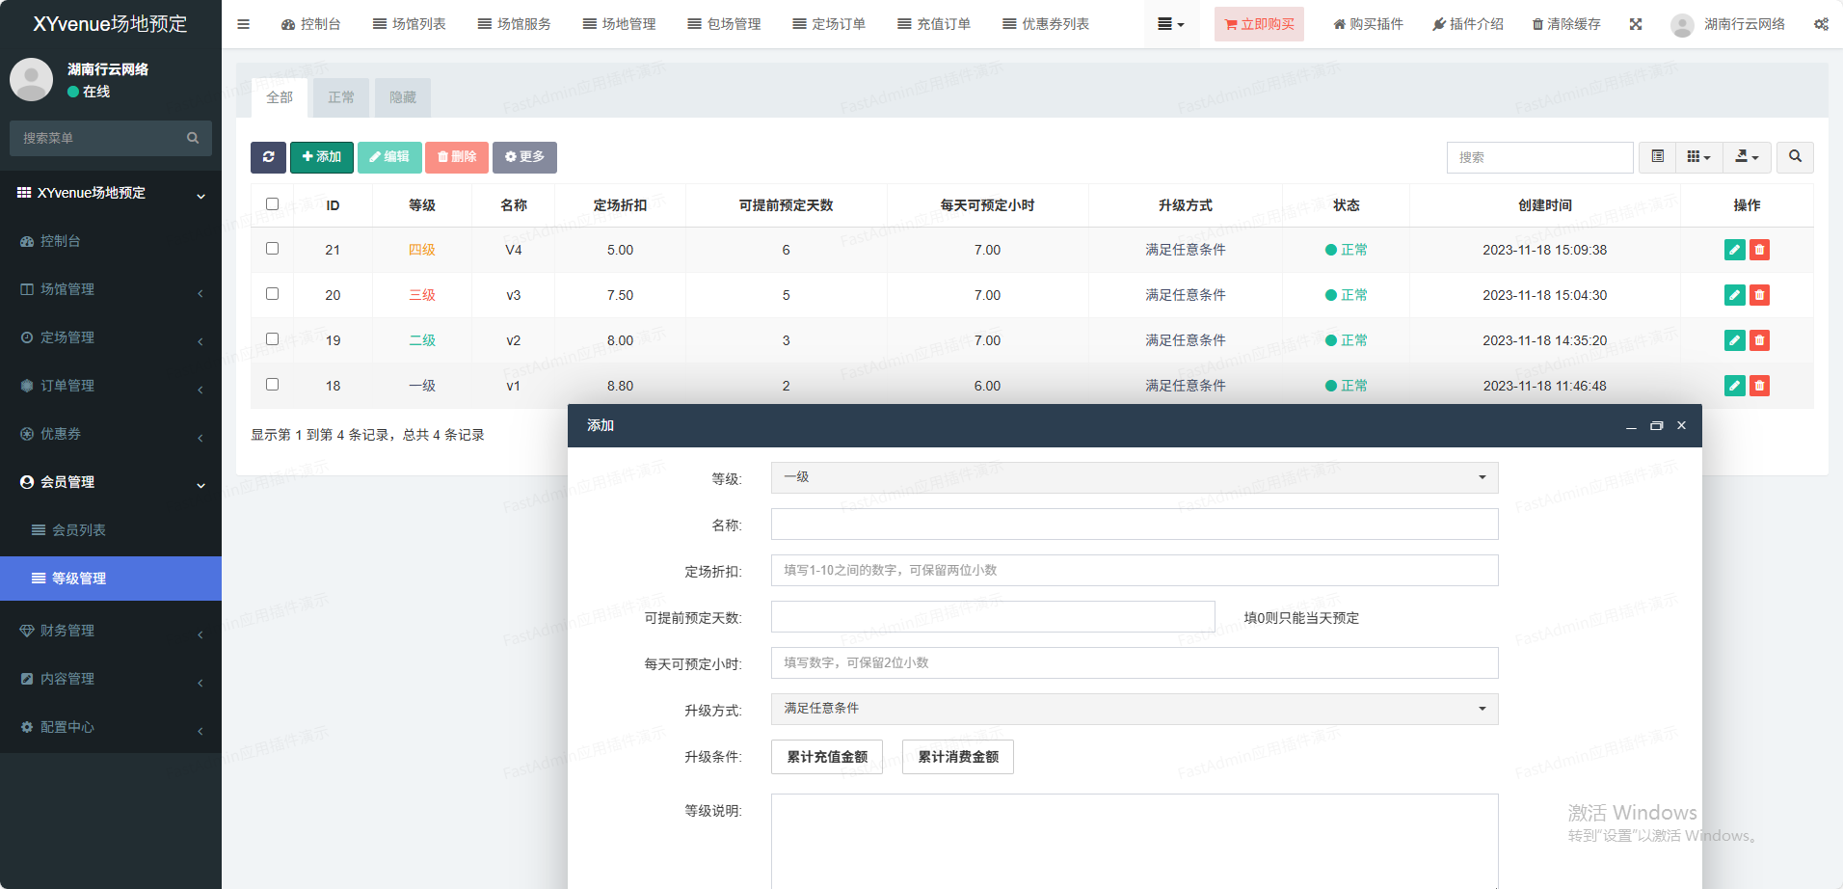Click the 定场折扣 input field

1134,570
